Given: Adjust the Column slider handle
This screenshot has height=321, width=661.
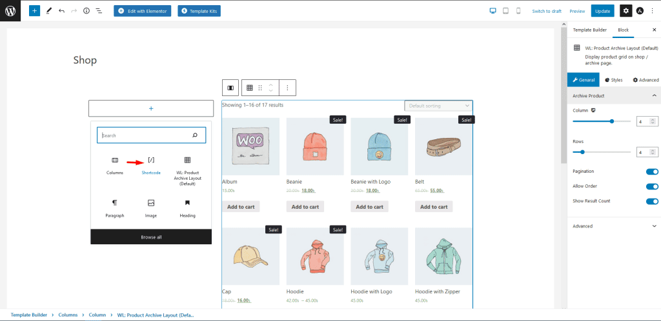Looking at the screenshot, I should tap(612, 121).
